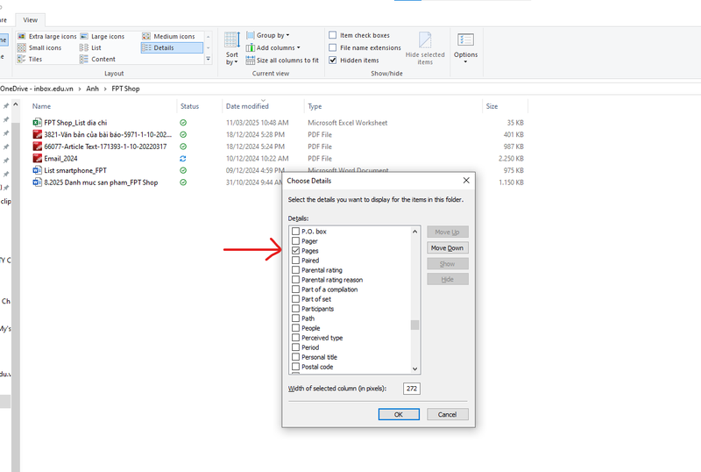Select the List layout option

[x=90, y=48]
